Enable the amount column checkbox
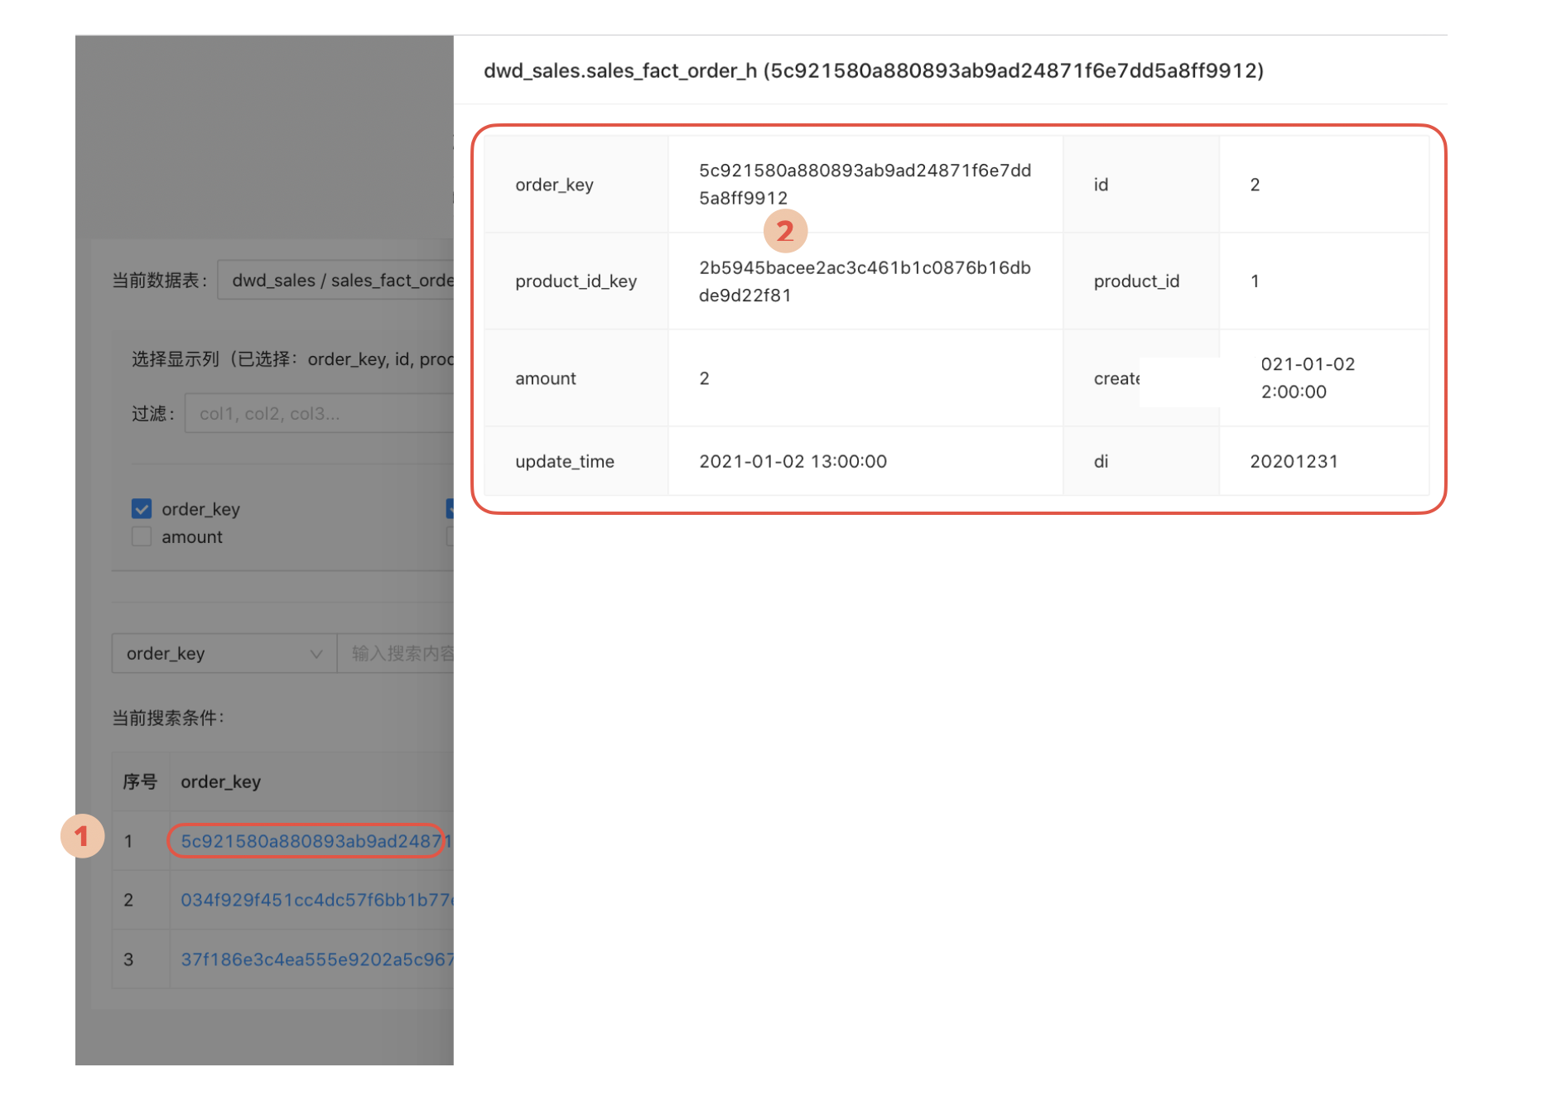The width and height of the screenshot is (1547, 1096). click(x=142, y=537)
